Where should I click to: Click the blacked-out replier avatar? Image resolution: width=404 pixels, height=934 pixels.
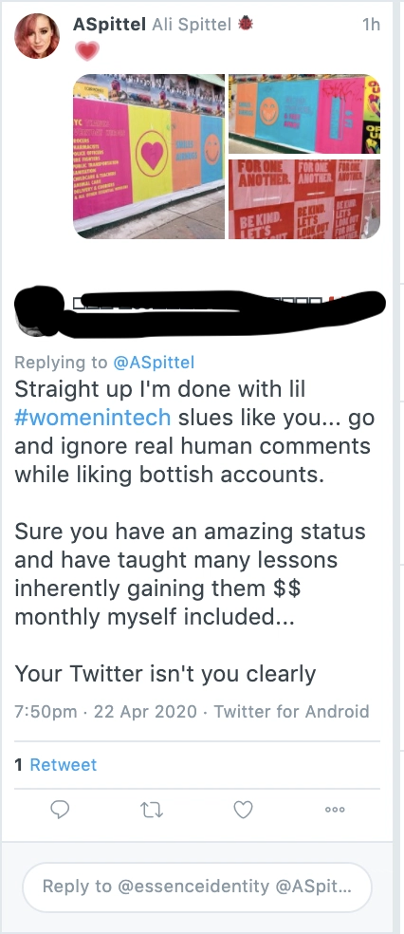pos(39,311)
